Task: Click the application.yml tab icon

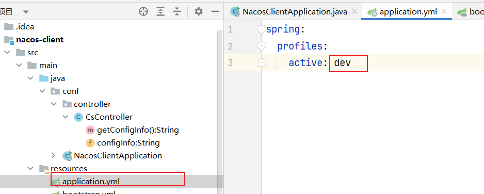Action: click(372, 12)
